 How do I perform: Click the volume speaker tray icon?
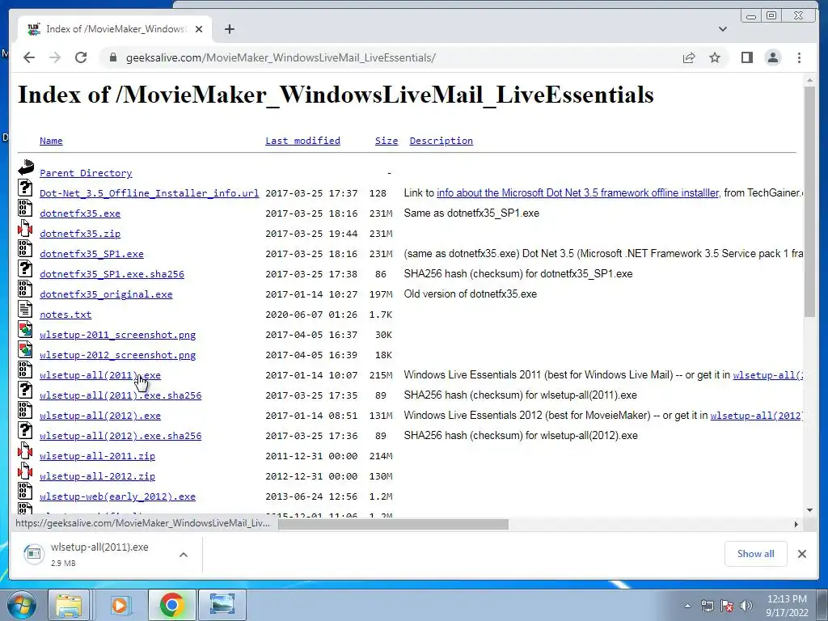(746, 606)
